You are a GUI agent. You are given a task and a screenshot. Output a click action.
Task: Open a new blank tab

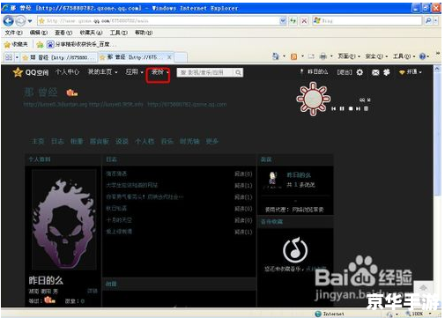point(181,57)
